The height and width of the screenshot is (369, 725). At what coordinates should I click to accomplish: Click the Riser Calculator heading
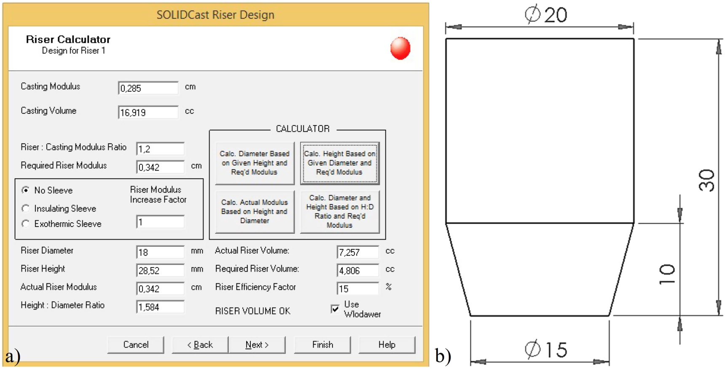point(68,39)
